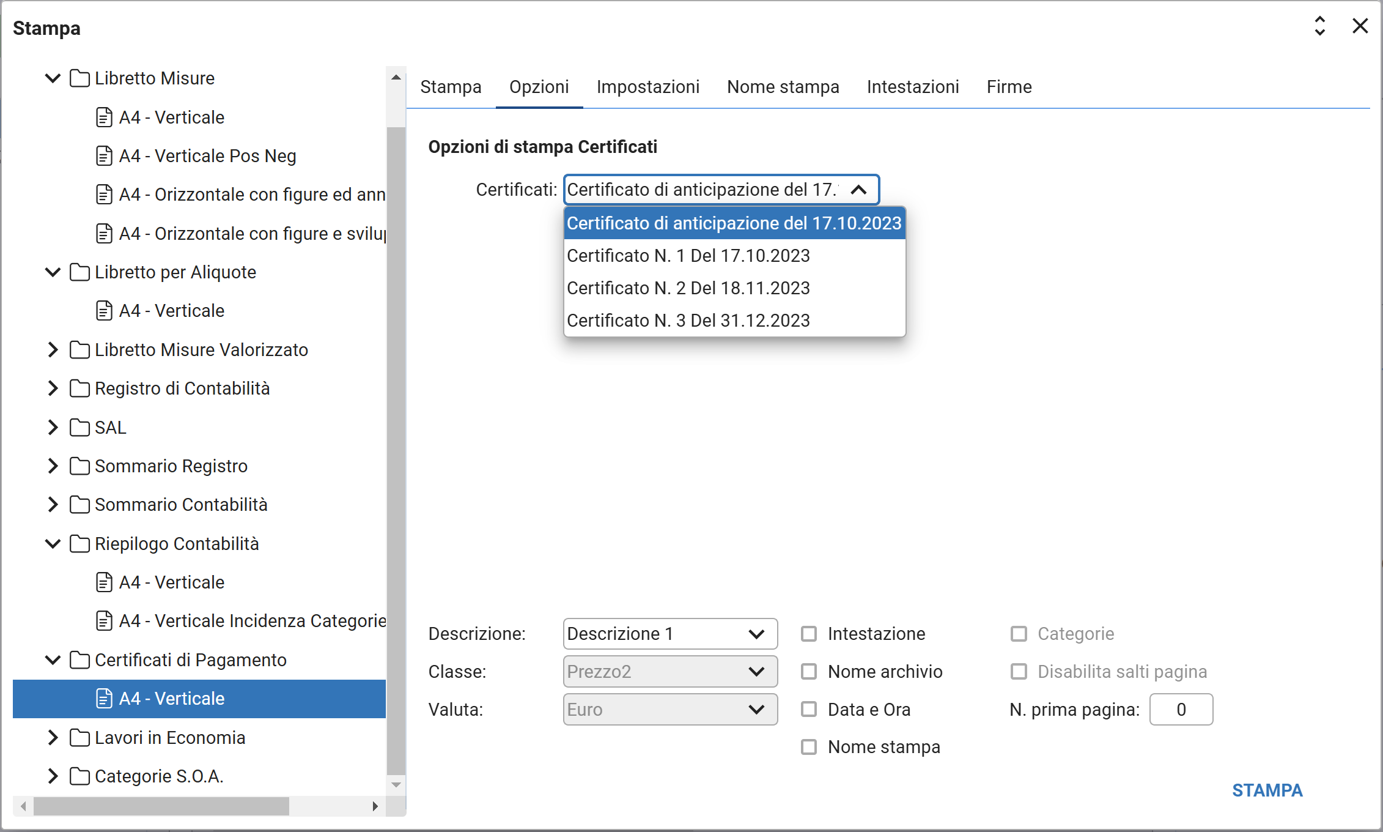Image resolution: width=1383 pixels, height=832 pixels.
Task: Click document icon of A4 - Verticale Pos Neg
Action: tap(105, 156)
